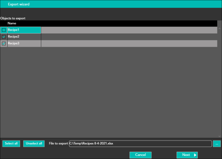The height and width of the screenshot is (159, 222).
Task: Click the vertical scrollbar track
Action: click(219, 81)
